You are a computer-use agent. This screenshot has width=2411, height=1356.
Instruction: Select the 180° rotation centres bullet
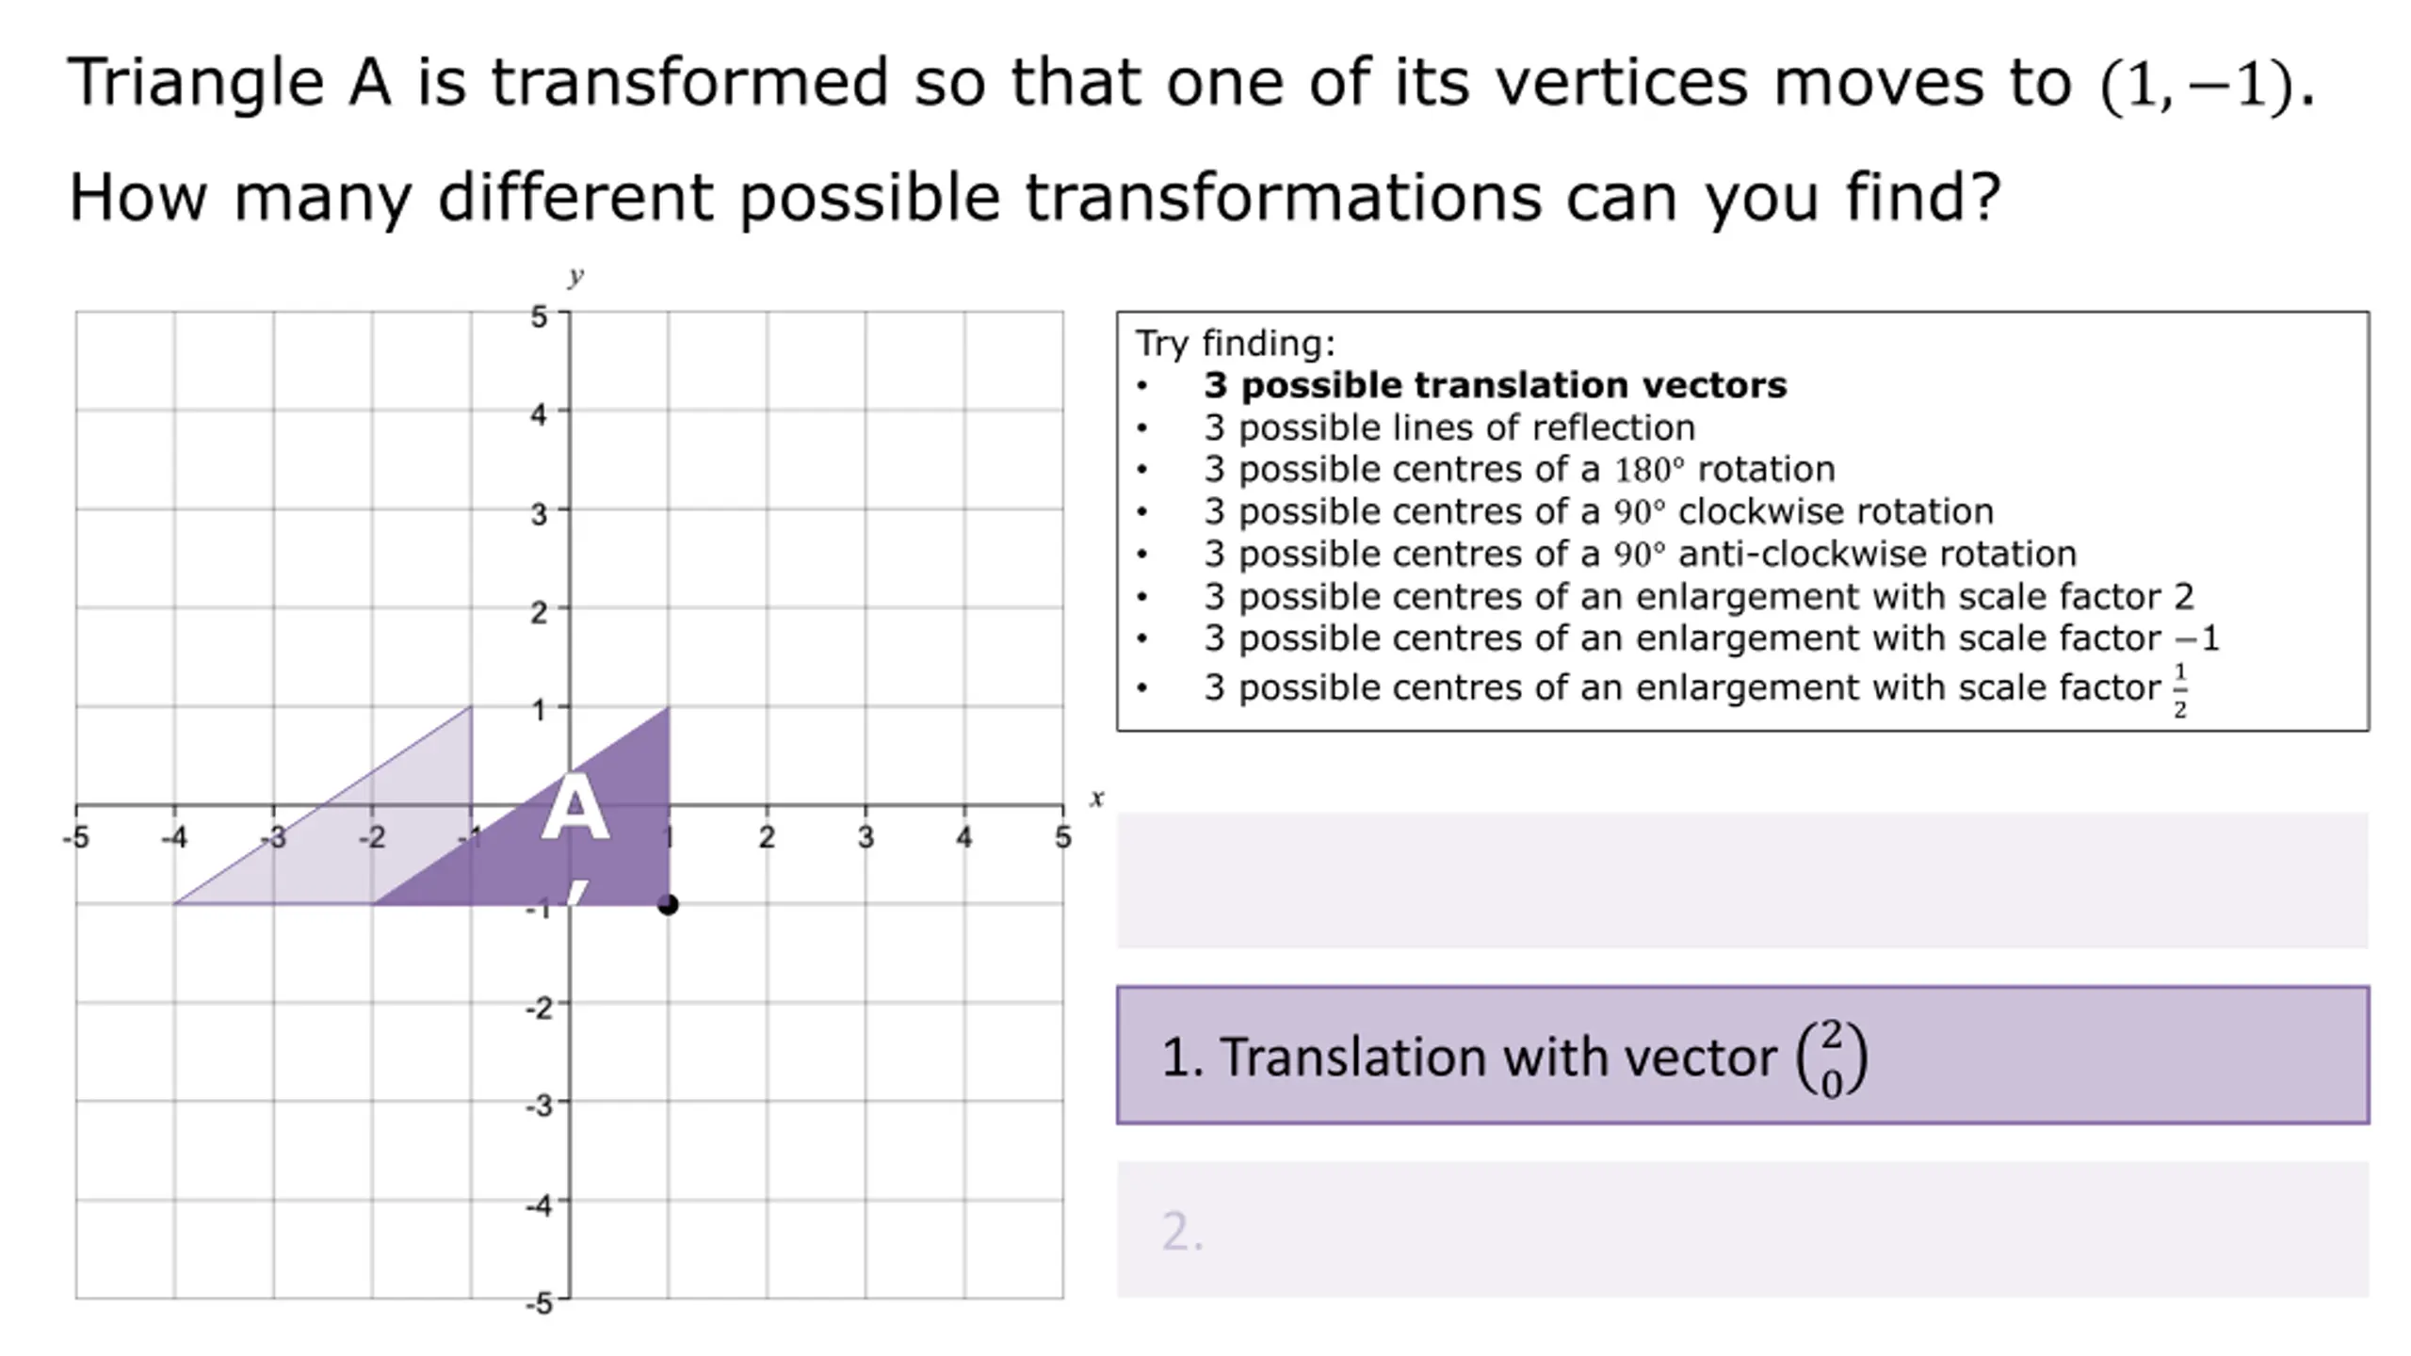[x=1519, y=469]
